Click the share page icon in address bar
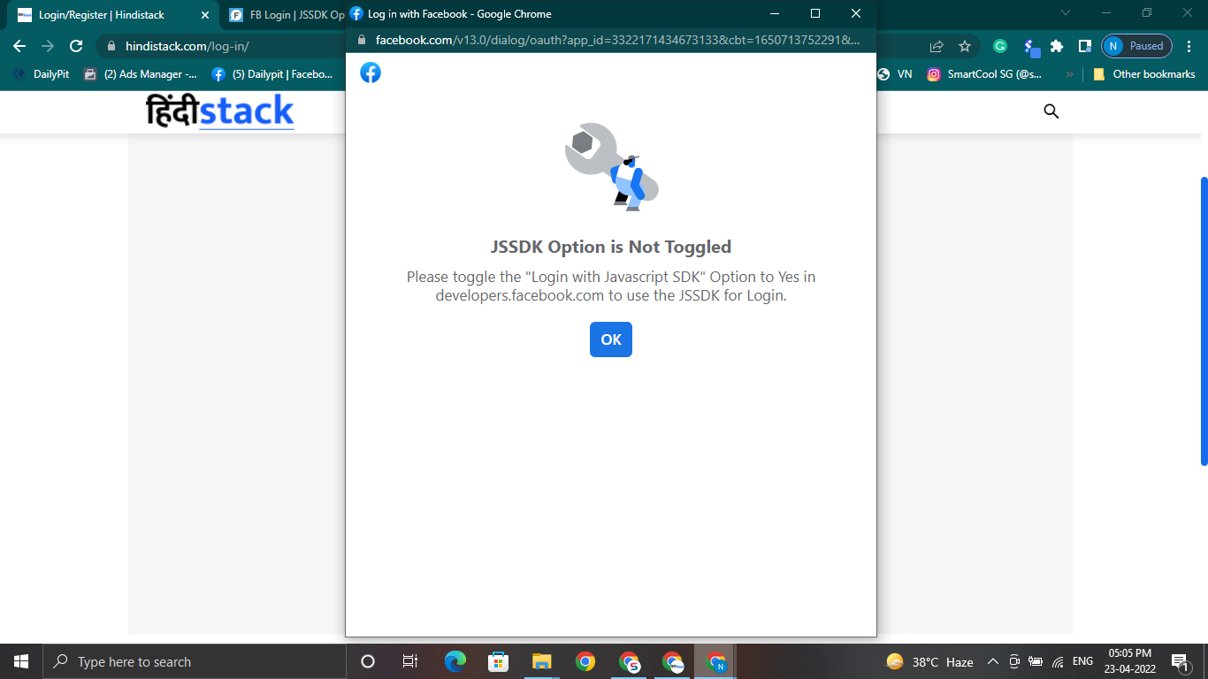Screen dimensions: 1208x679 (937, 46)
